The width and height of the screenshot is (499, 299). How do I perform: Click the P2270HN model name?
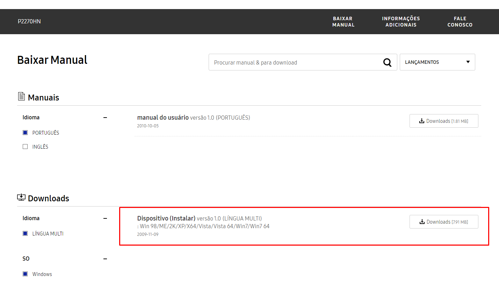tap(29, 21)
